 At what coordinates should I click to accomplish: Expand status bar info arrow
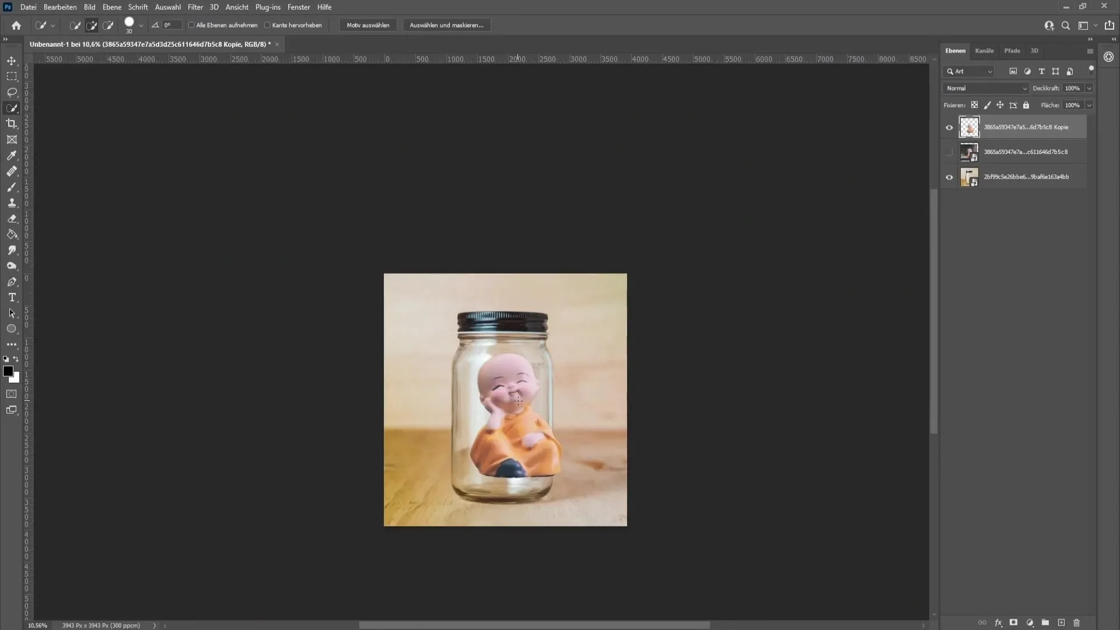155,625
